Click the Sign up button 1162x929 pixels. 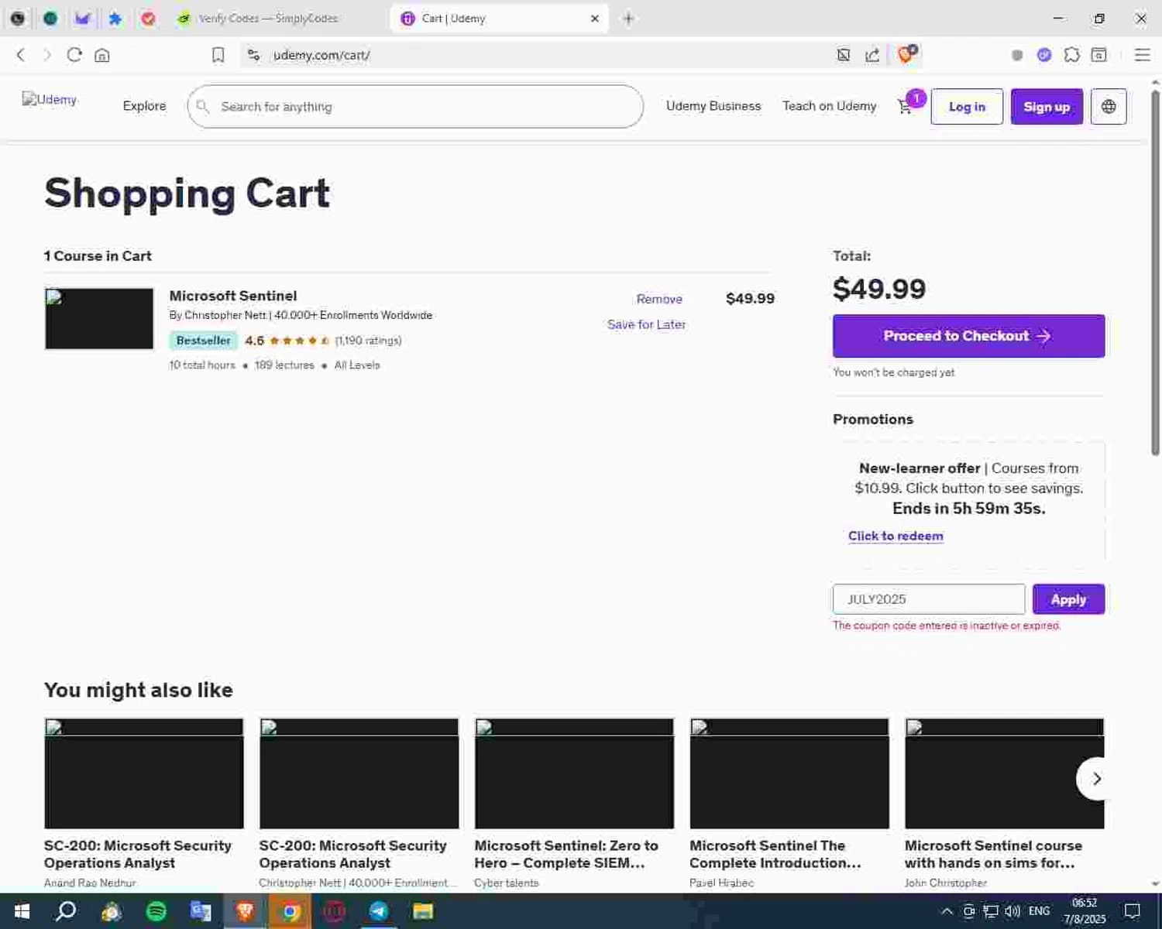(x=1047, y=107)
